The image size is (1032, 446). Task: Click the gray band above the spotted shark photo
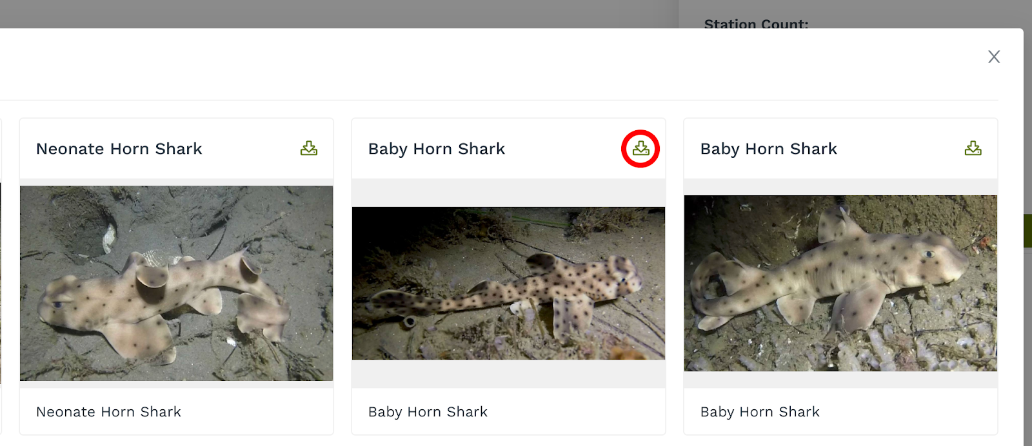pos(508,193)
